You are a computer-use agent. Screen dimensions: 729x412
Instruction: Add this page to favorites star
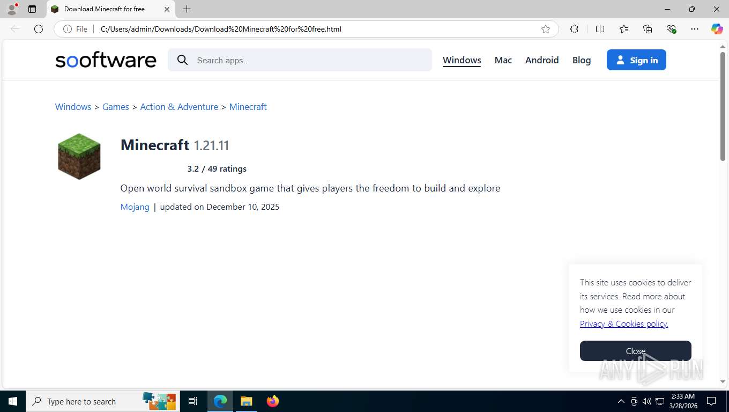[546, 29]
